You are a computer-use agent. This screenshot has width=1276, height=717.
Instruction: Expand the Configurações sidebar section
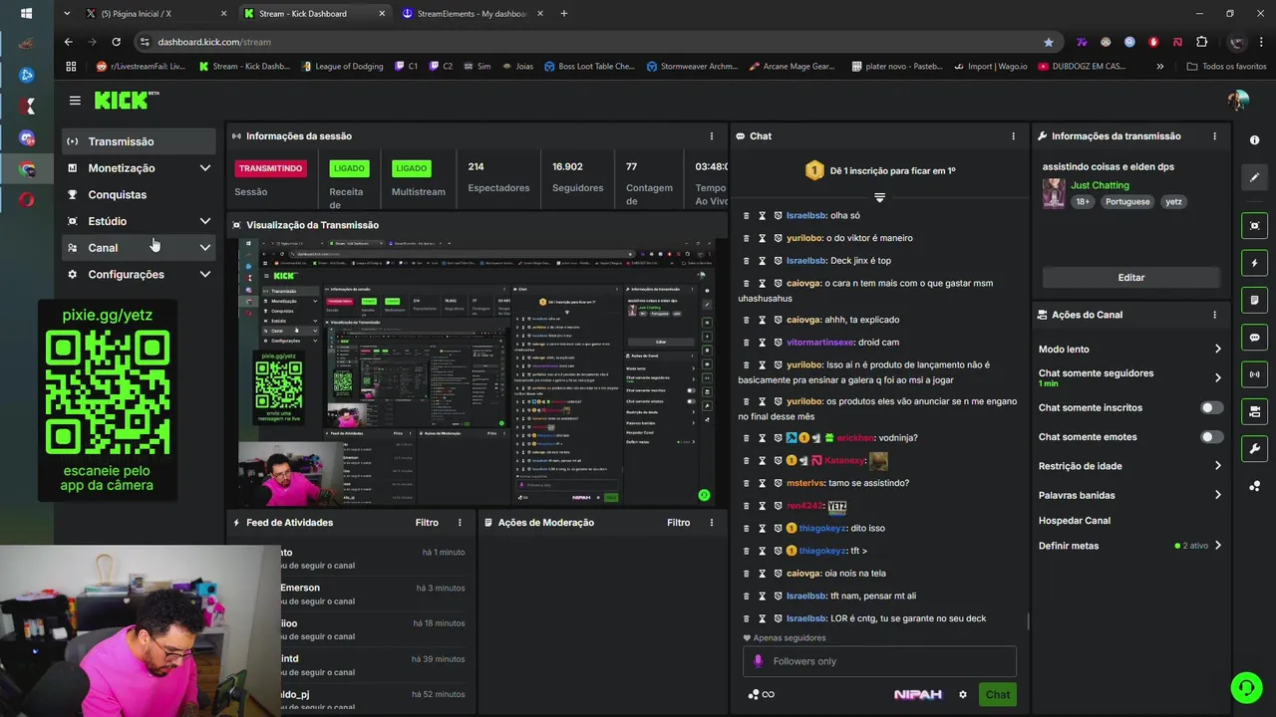tap(140, 274)
